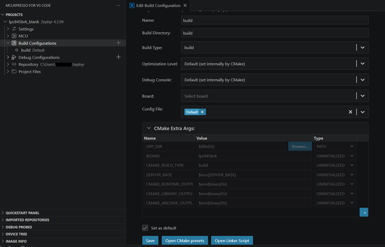
Task: Expand the DEVICE TREE section
Action: pyautogui.click(x=63, y=234)
